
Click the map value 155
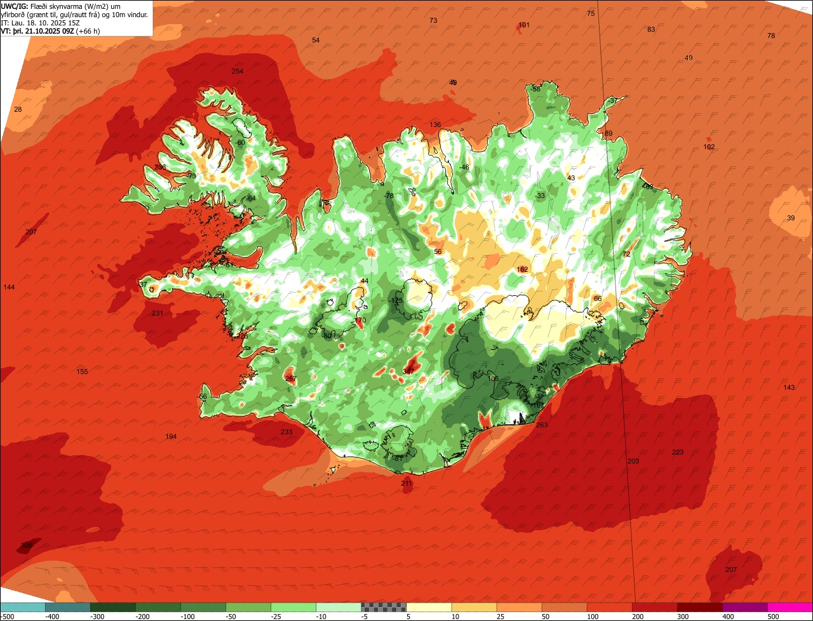click(82, 371)
